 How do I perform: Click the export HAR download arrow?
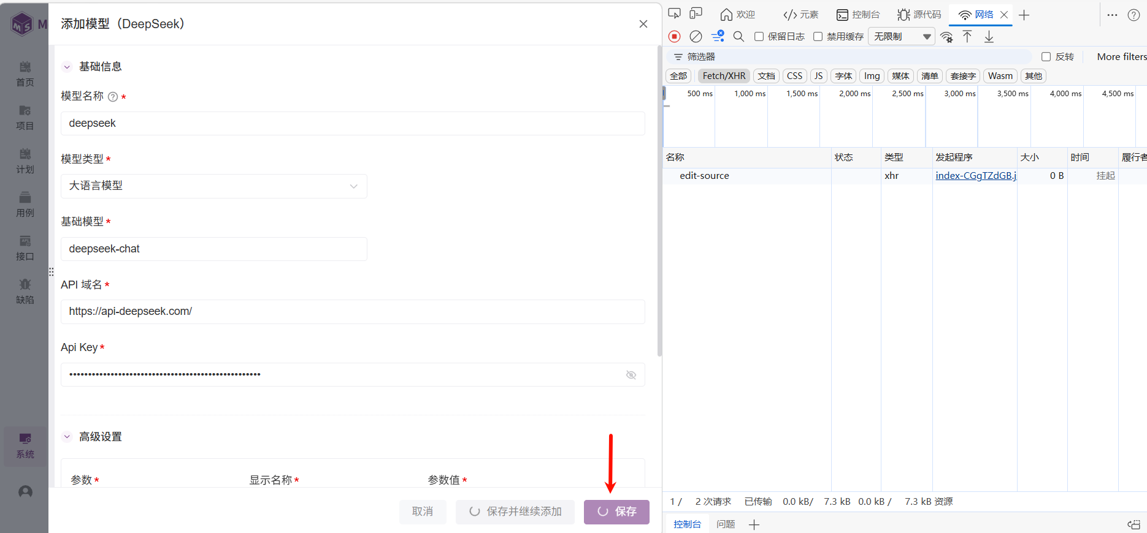[989, 37]
